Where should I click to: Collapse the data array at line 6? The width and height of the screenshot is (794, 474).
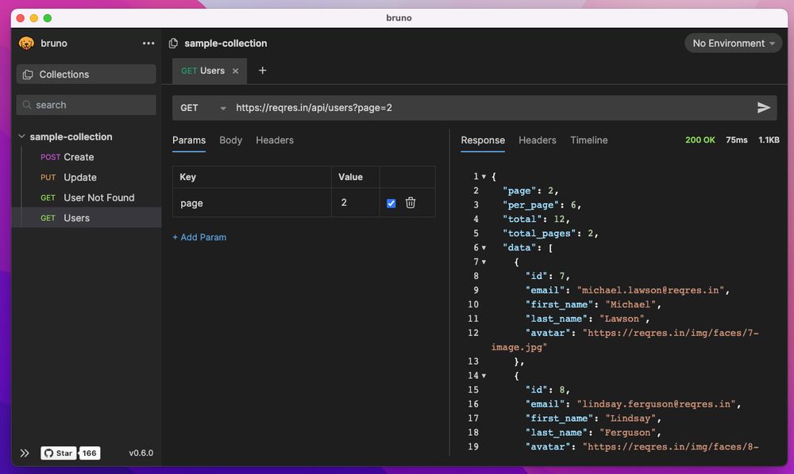pos(484,247)
